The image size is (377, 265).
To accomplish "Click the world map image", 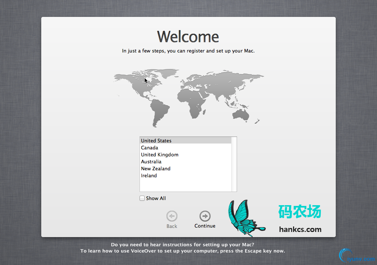I will 188,98.
